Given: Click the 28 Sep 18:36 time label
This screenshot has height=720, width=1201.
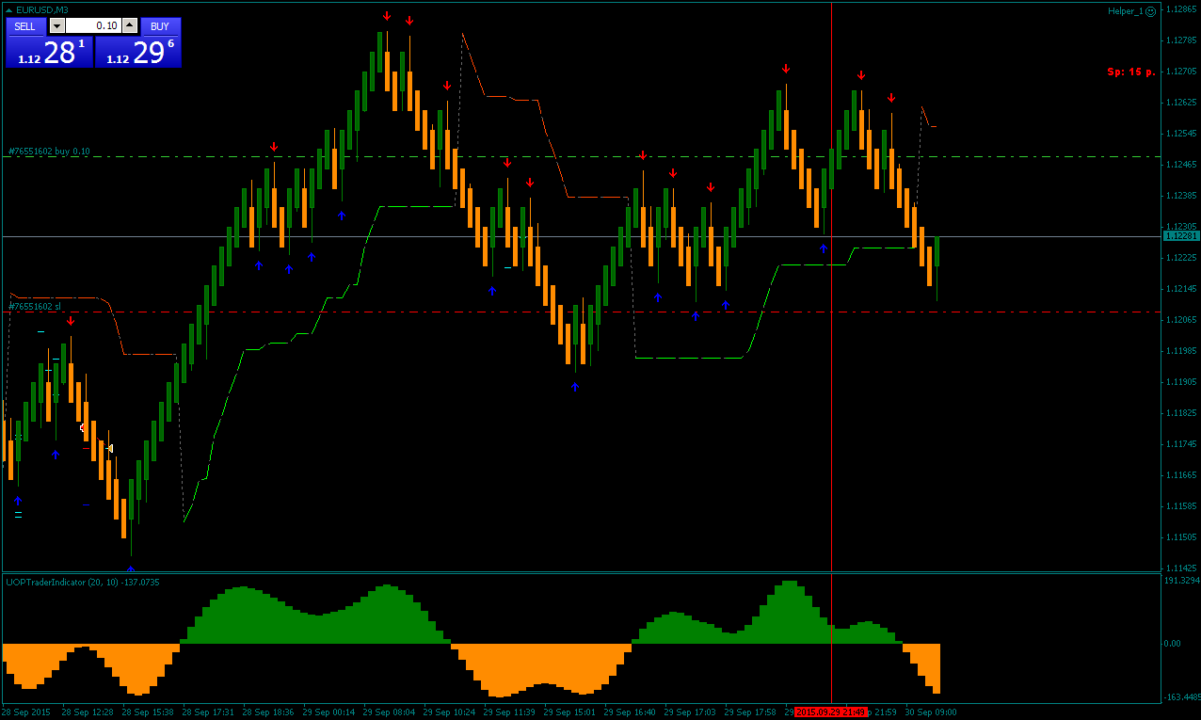Looking at the screenshot, I should point(268,712).
